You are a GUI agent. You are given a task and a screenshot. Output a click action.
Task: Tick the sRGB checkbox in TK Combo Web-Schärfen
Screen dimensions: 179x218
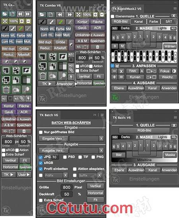coord(78,66)
